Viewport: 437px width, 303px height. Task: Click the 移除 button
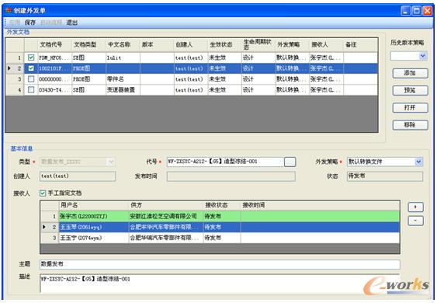point(410,125)
